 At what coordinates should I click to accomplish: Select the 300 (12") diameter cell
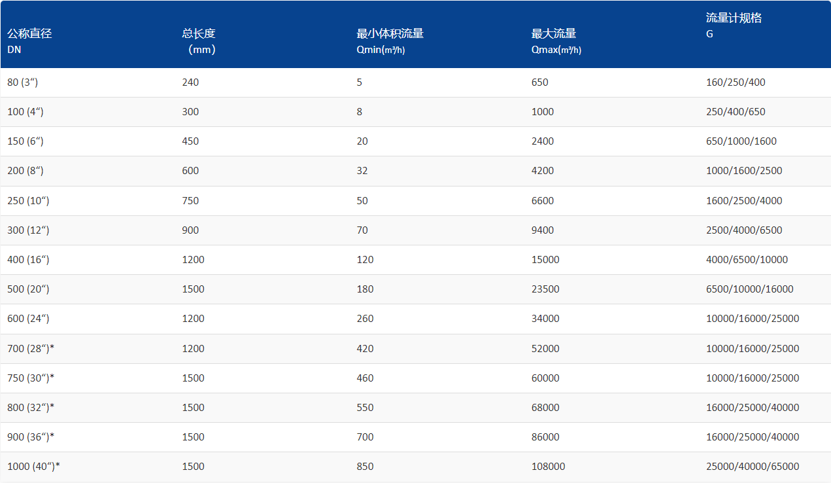(28, 230)
